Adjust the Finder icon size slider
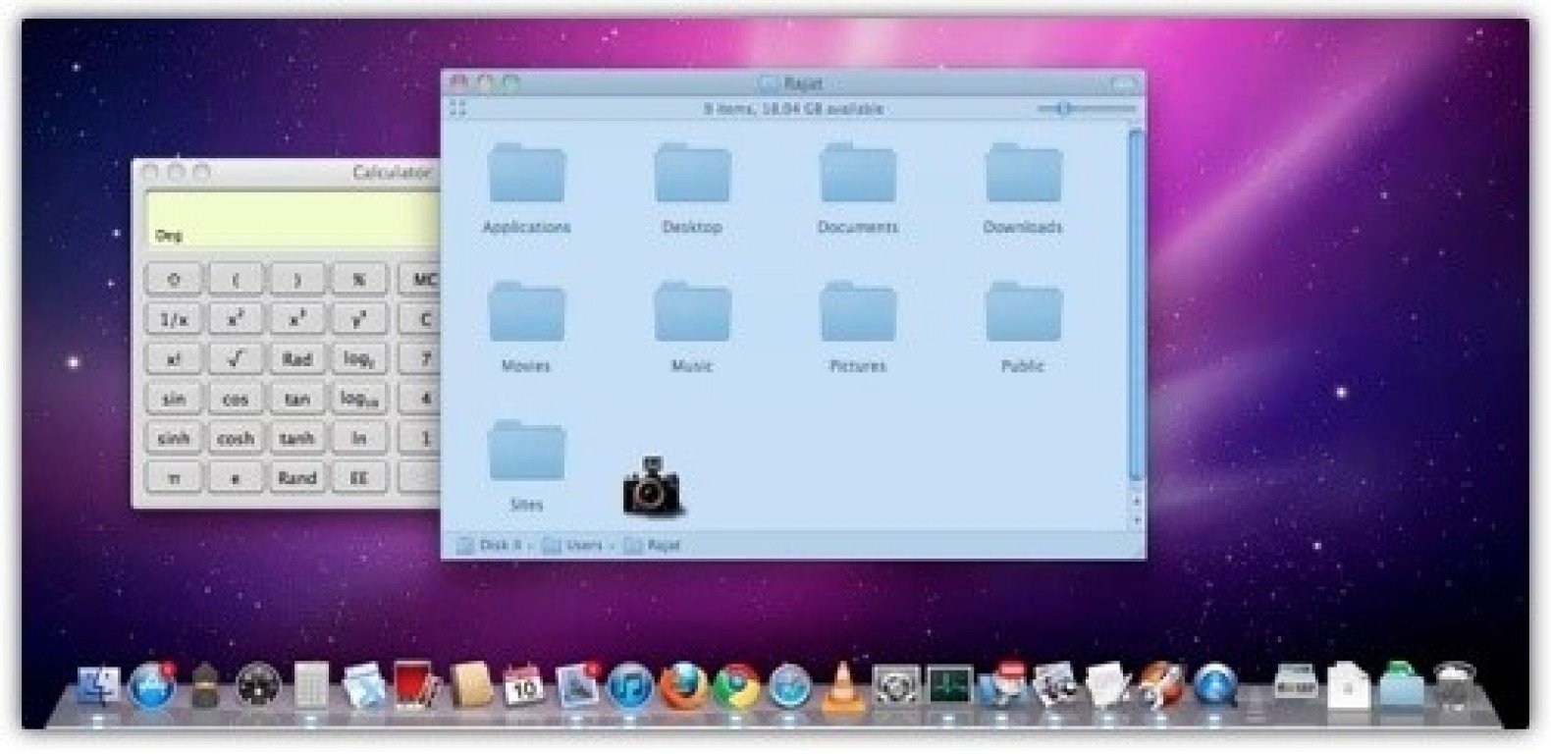1551x754 pixels. (1064, 108)
